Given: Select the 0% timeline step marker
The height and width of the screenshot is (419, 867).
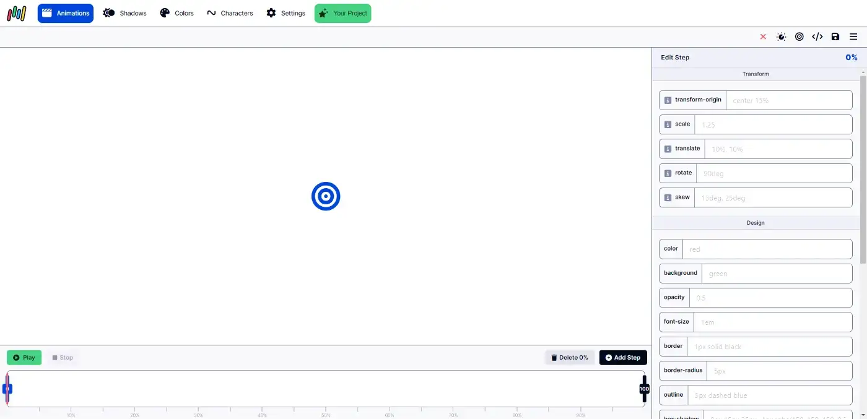Looking at the screenshot, I should point(7,389).
